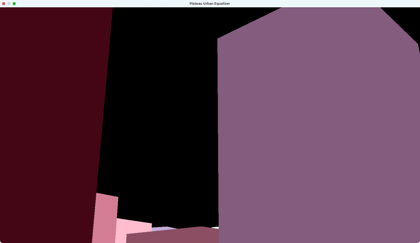The width and height of the screenshot is (420, 243).
Task: Click the grayed-out minimize window button
Action: coord(9,3)
